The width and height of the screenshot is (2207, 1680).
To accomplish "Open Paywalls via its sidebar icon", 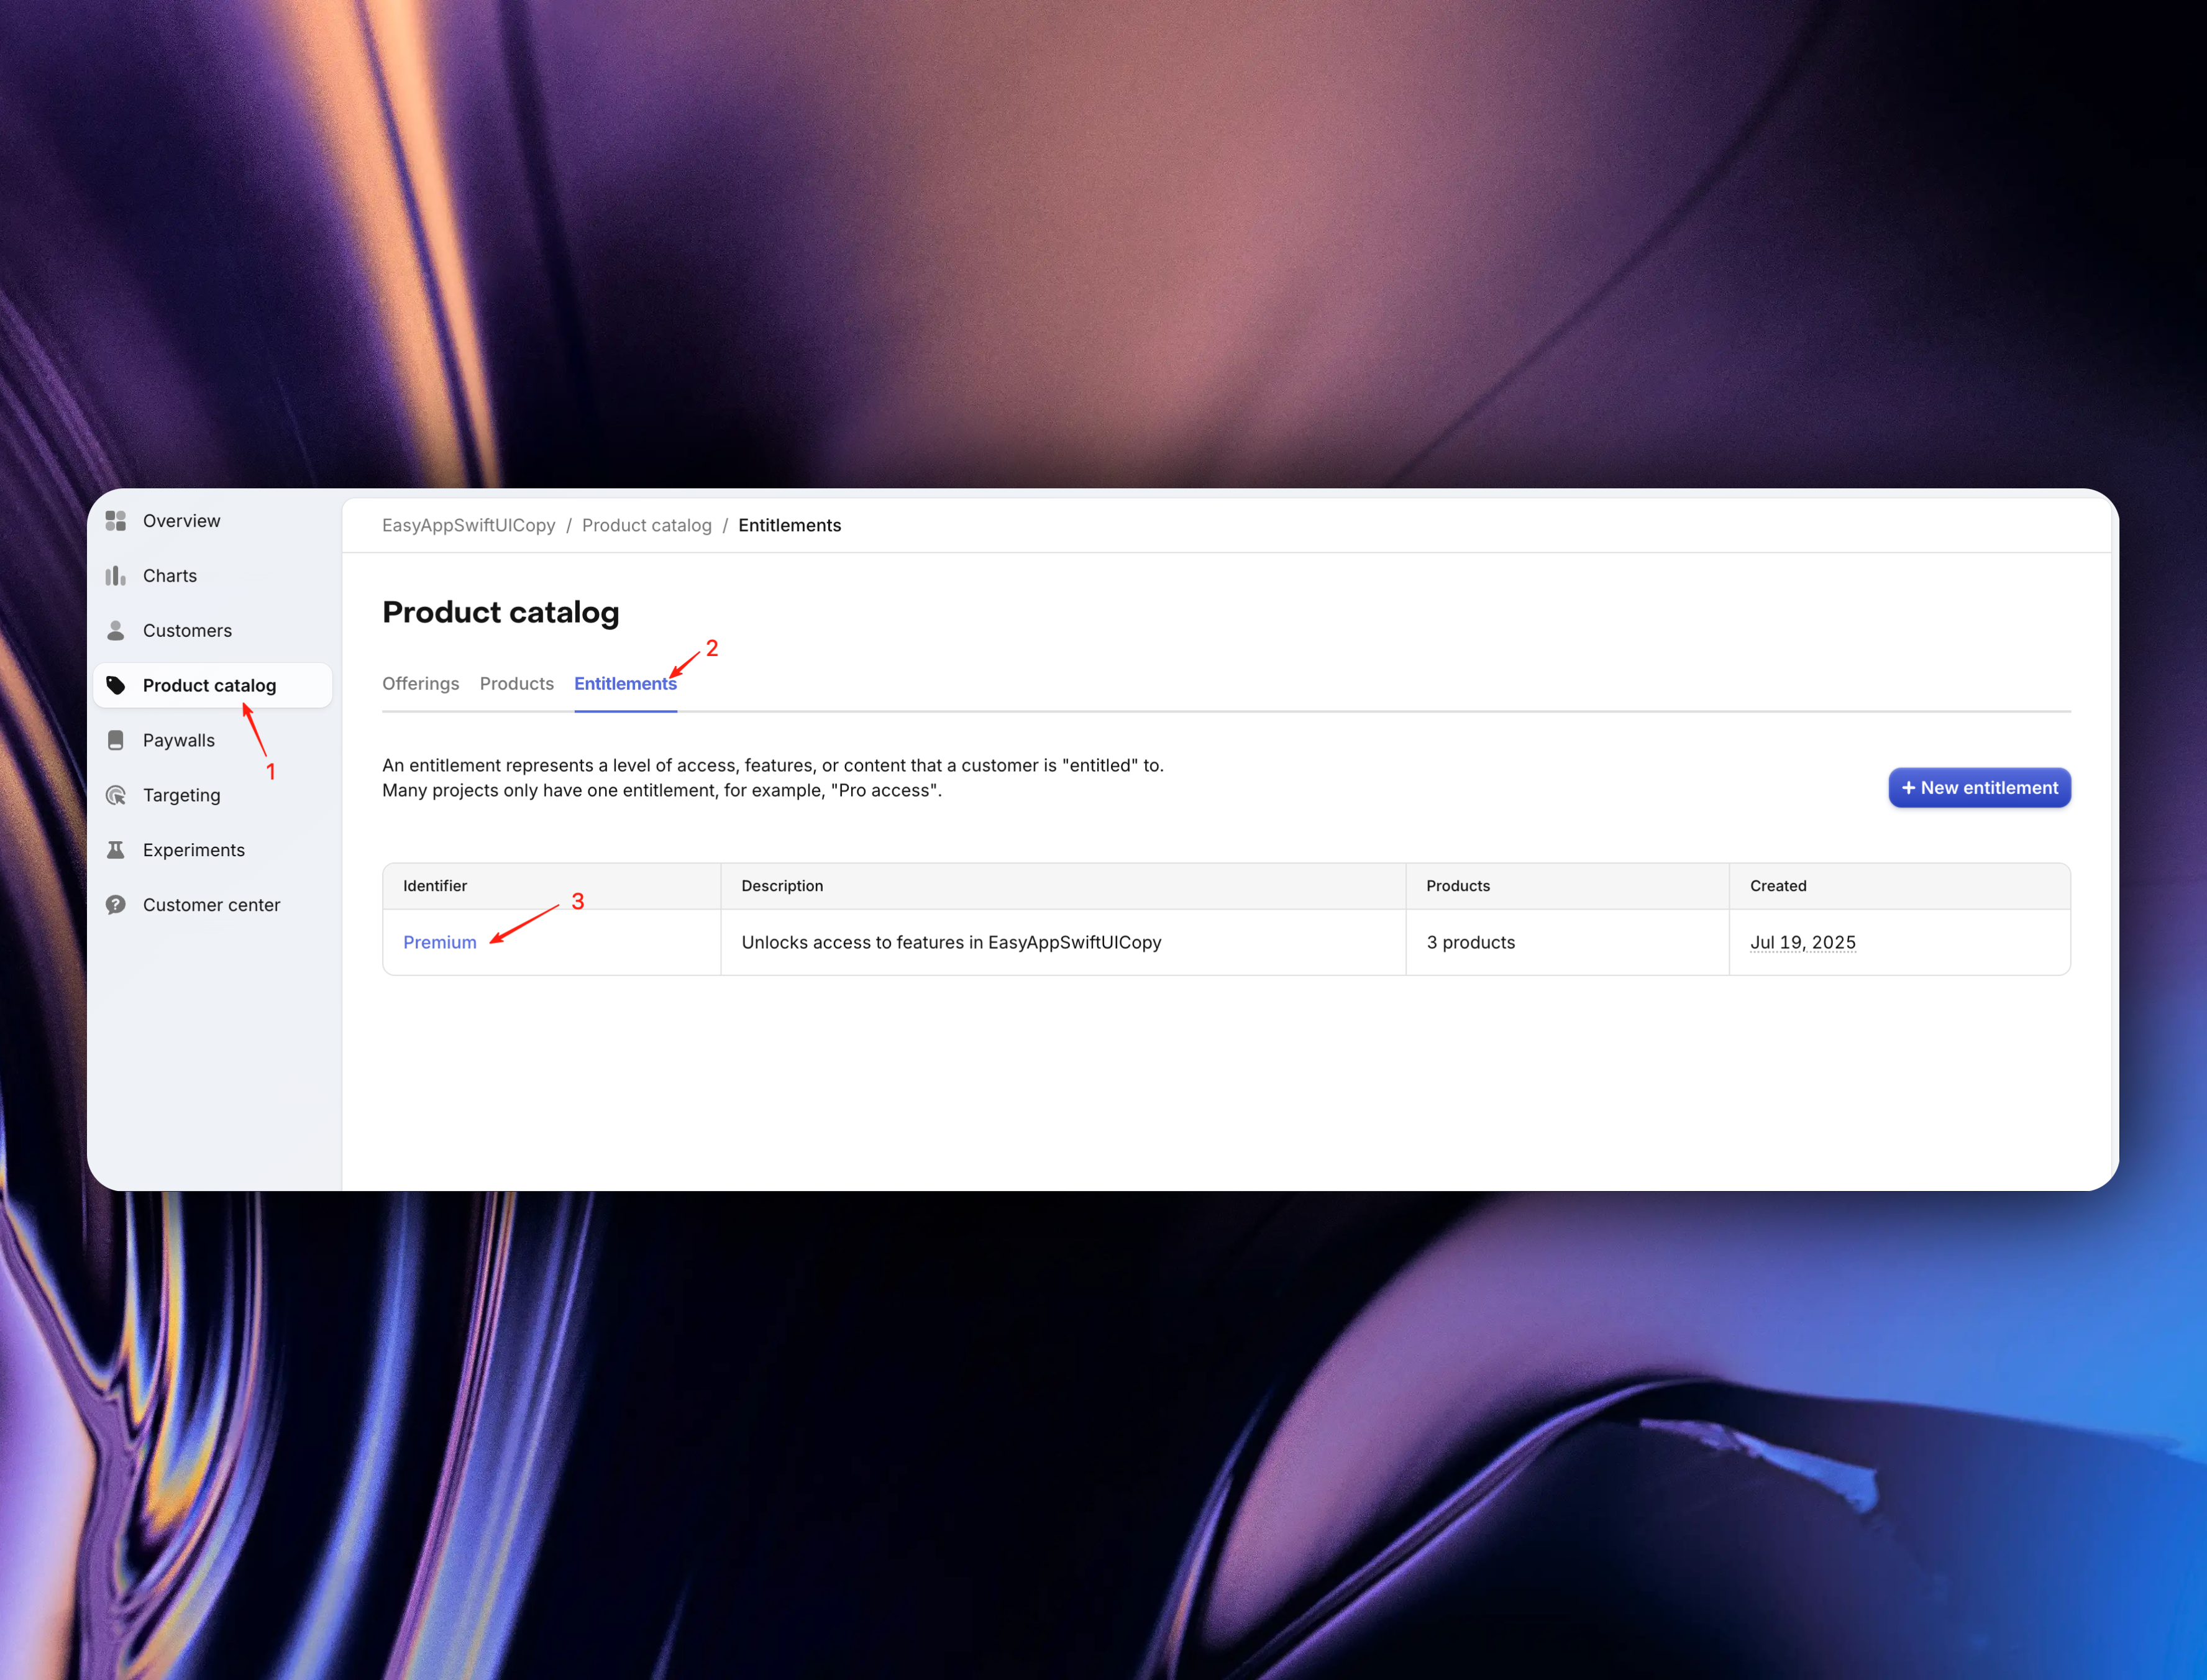I will 116,741.
